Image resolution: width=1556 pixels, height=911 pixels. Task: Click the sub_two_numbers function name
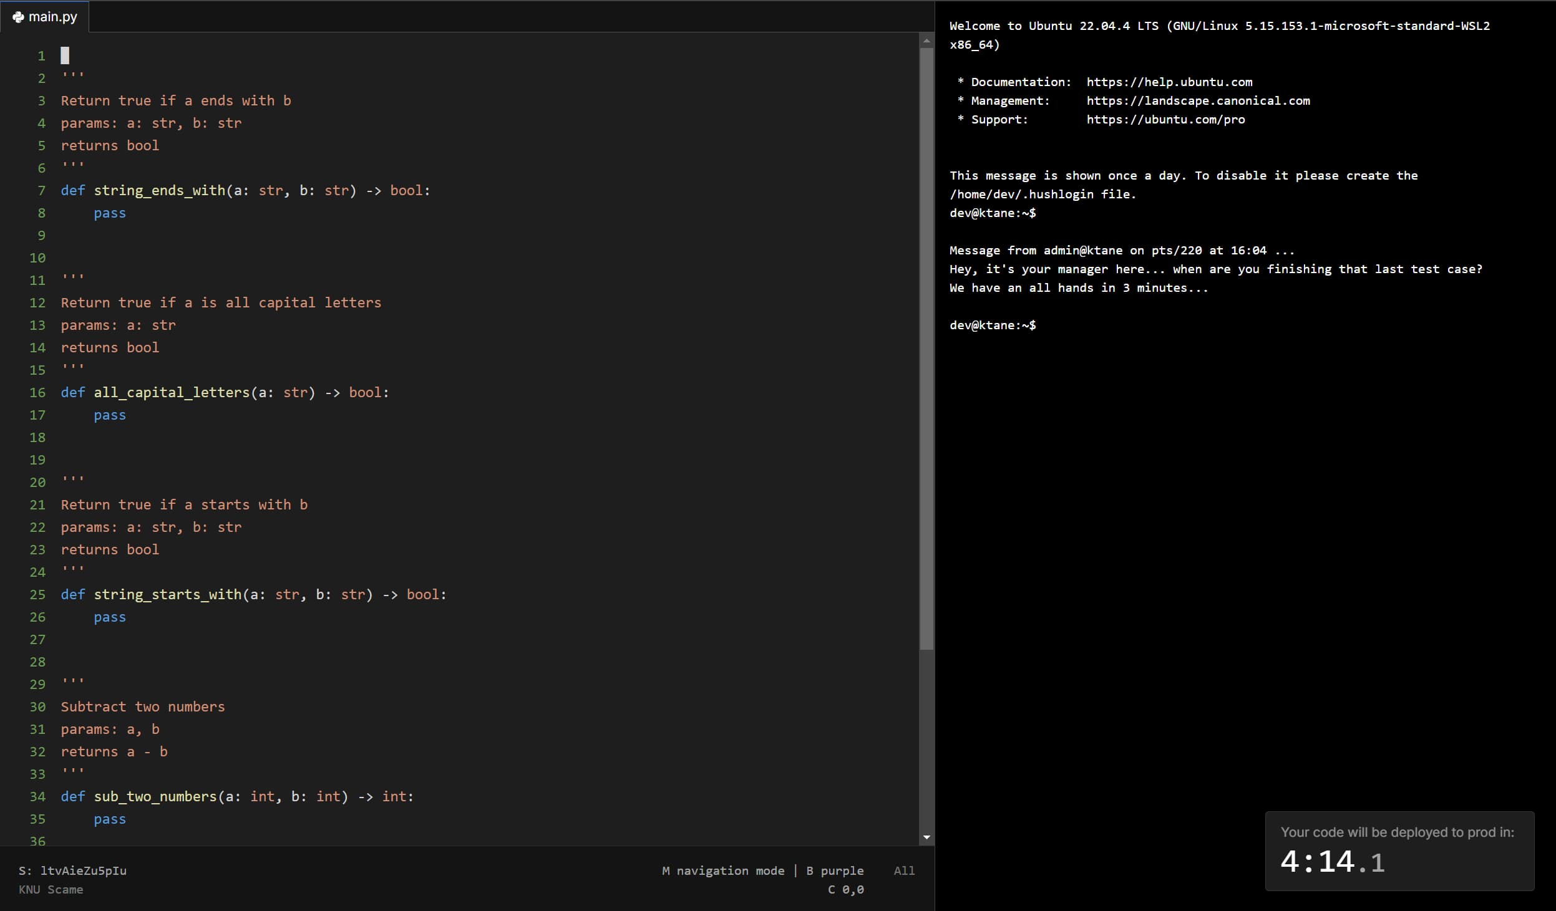(x=155, y=796)
